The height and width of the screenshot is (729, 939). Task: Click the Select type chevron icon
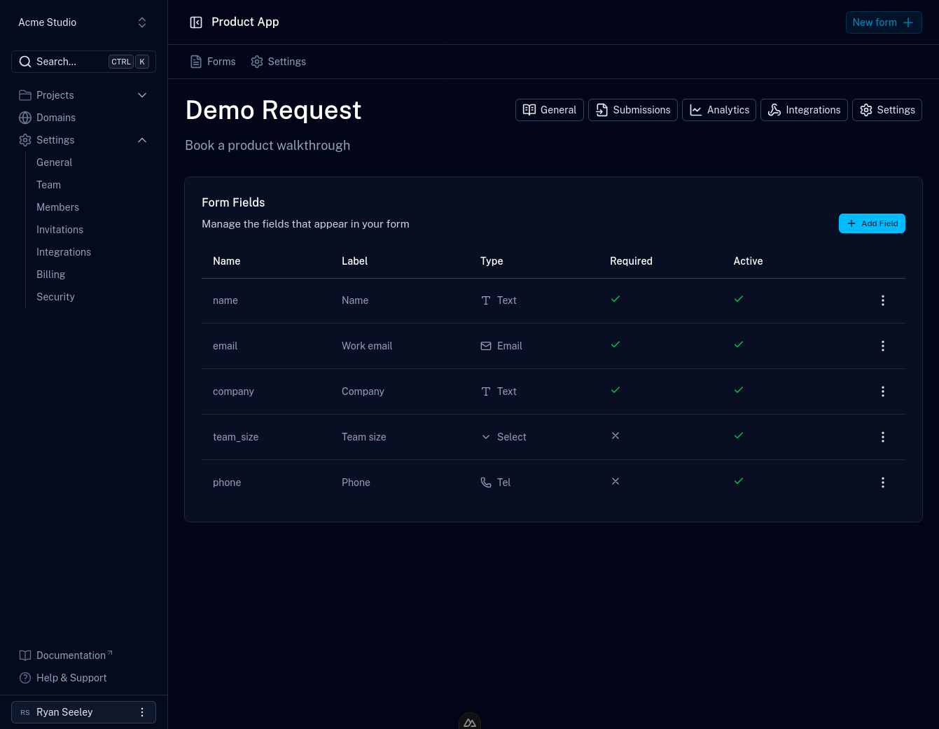[x=486, y=437]
